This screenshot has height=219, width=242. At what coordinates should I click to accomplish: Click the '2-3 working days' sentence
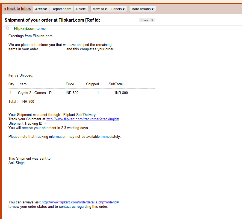pyautogui.click(x=49, y=128)
